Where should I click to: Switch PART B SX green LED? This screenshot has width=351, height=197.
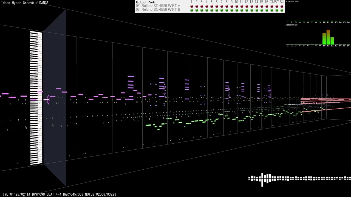[282, 10]
